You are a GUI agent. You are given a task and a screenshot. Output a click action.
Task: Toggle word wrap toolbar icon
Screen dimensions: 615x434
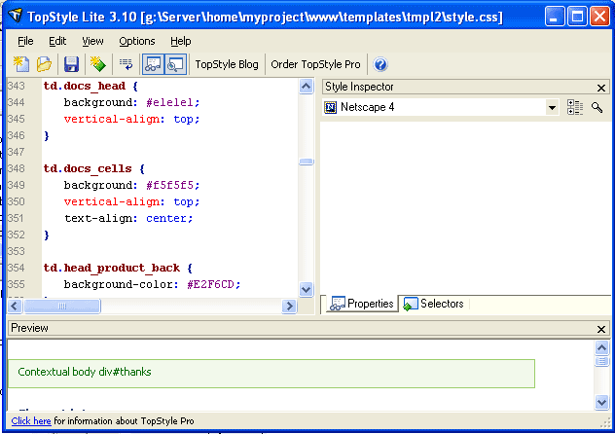pyautogui.click(x=126, y=64)
